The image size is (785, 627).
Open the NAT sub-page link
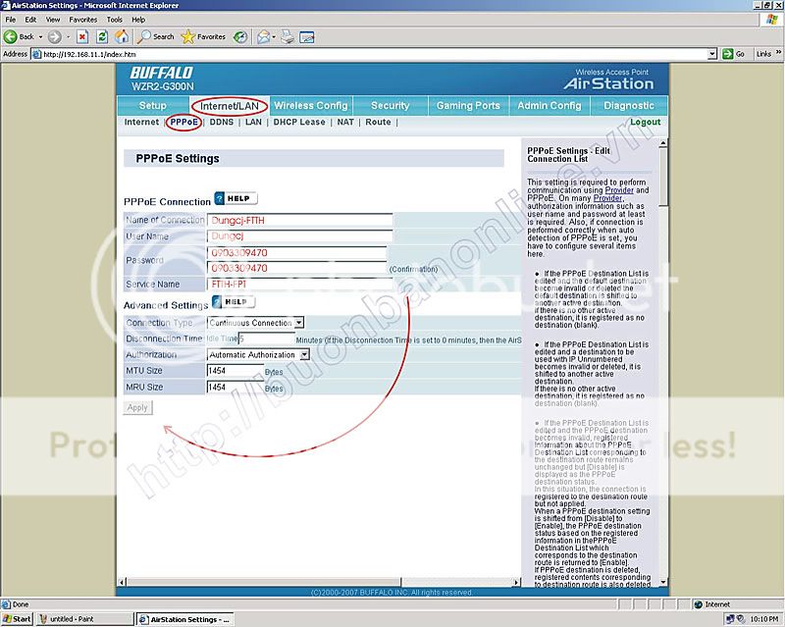tap(345, 122)
